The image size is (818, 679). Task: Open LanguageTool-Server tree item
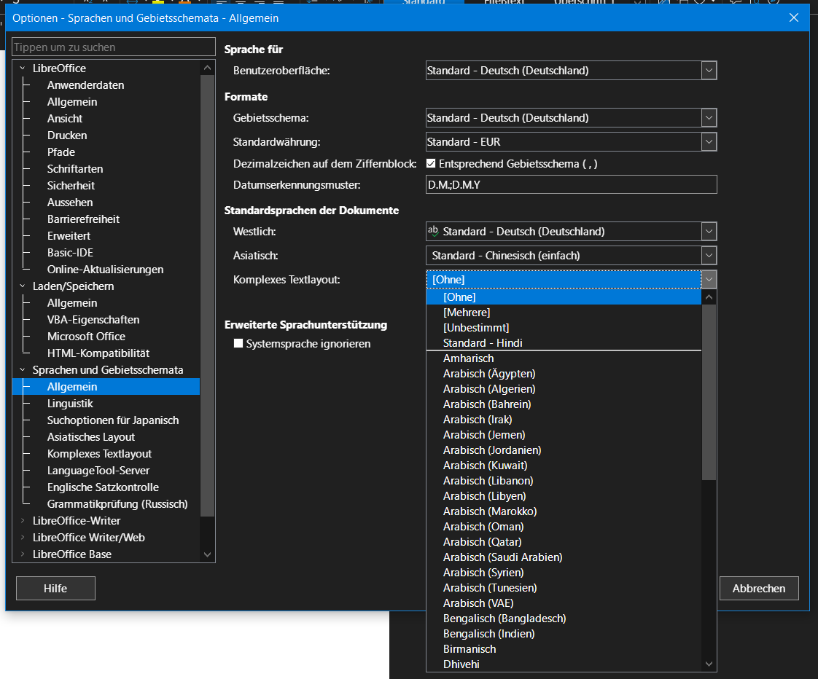coord(98,471)
